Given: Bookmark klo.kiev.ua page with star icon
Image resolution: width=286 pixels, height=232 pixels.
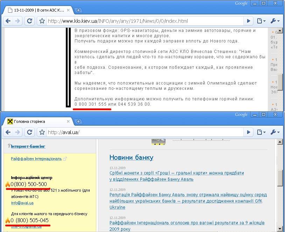Looking at the screenshot, I should click(42, 21).
